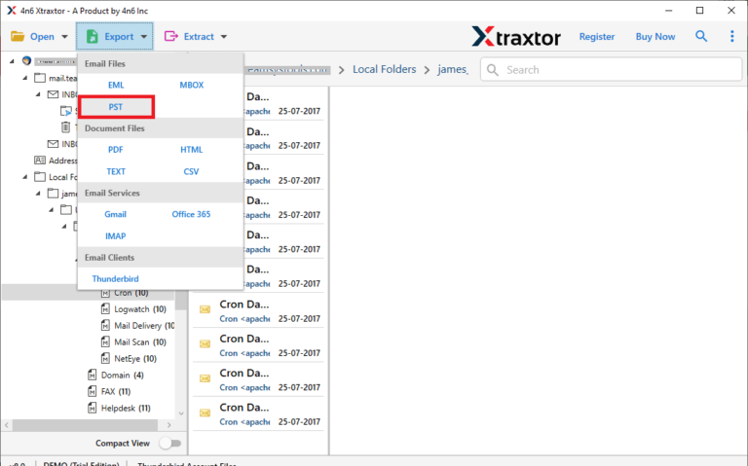This screenshot has width=748, height=466.
Task: Select Gmail email service
Action: [x=116, y=214]
